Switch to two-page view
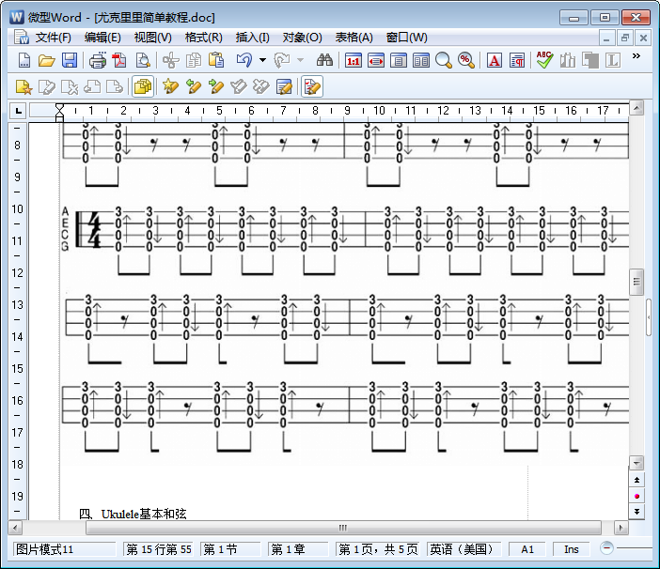Viewport: 660px width, 569px height. pos(421,61)
